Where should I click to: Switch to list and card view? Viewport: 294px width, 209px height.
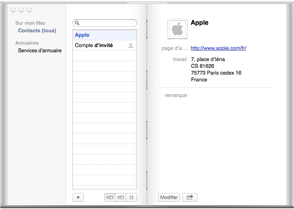121,197
